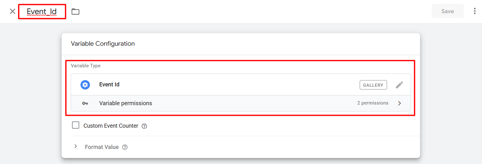This screenshot has height=164, width=482.
Task: Click the Event_Id variable name field
Action: [42, 12]
